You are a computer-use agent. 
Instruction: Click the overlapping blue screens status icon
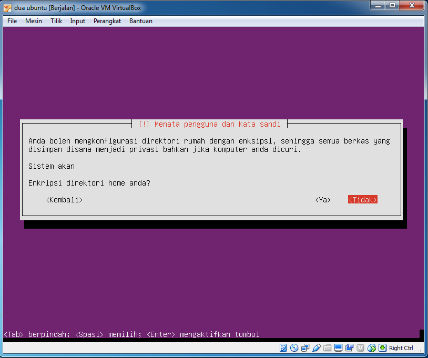coord(349,348)
